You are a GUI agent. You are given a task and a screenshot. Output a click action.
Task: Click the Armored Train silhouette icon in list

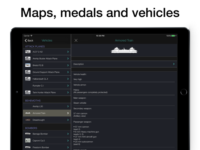[28, 113]
